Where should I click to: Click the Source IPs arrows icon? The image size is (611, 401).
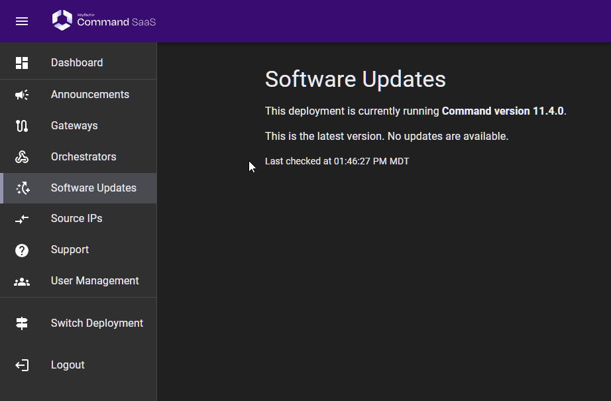pos(22,219)
